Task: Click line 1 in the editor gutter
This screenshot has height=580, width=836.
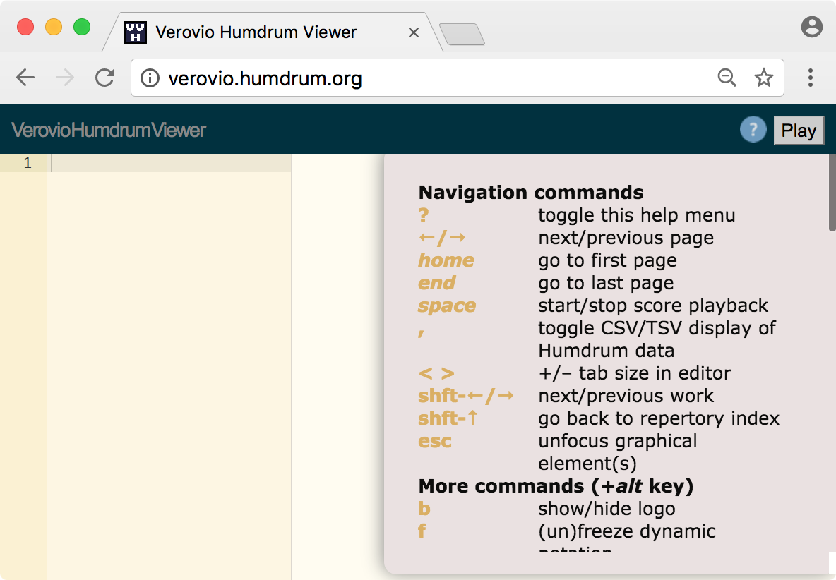Action: tap(28, 163)
